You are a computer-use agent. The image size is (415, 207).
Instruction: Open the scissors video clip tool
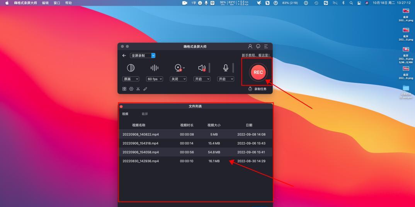(x=138, y=89)
